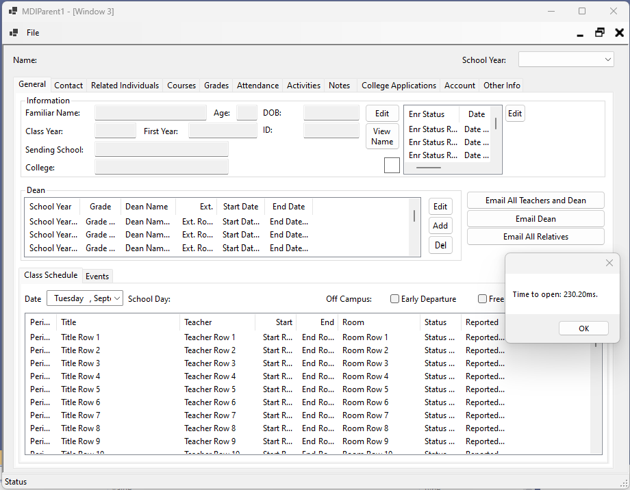Viewport: 630px width, 490px height.
Task: Click Edit next to DOB field
Action: [382, 114]
